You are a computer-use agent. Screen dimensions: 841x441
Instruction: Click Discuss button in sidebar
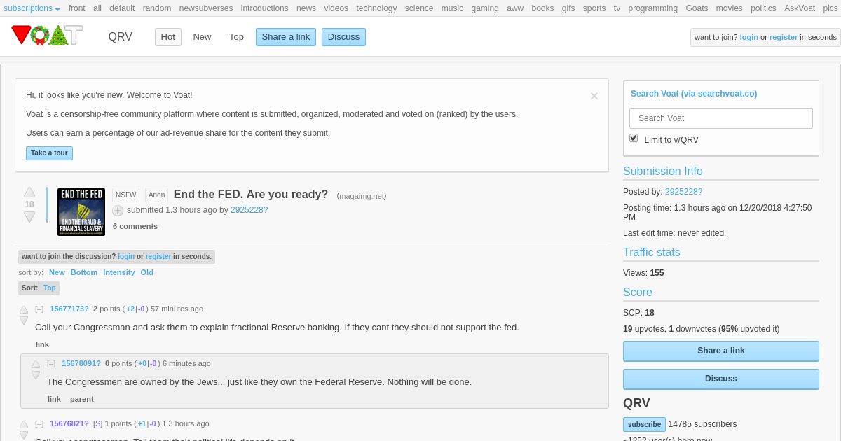720,379
